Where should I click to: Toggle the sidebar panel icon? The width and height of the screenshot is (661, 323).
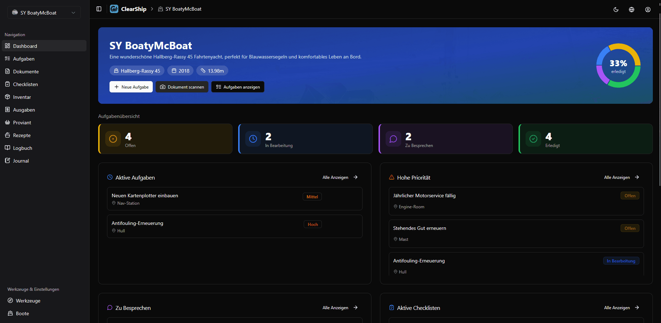pyautogui.click(x=99, y=9)
